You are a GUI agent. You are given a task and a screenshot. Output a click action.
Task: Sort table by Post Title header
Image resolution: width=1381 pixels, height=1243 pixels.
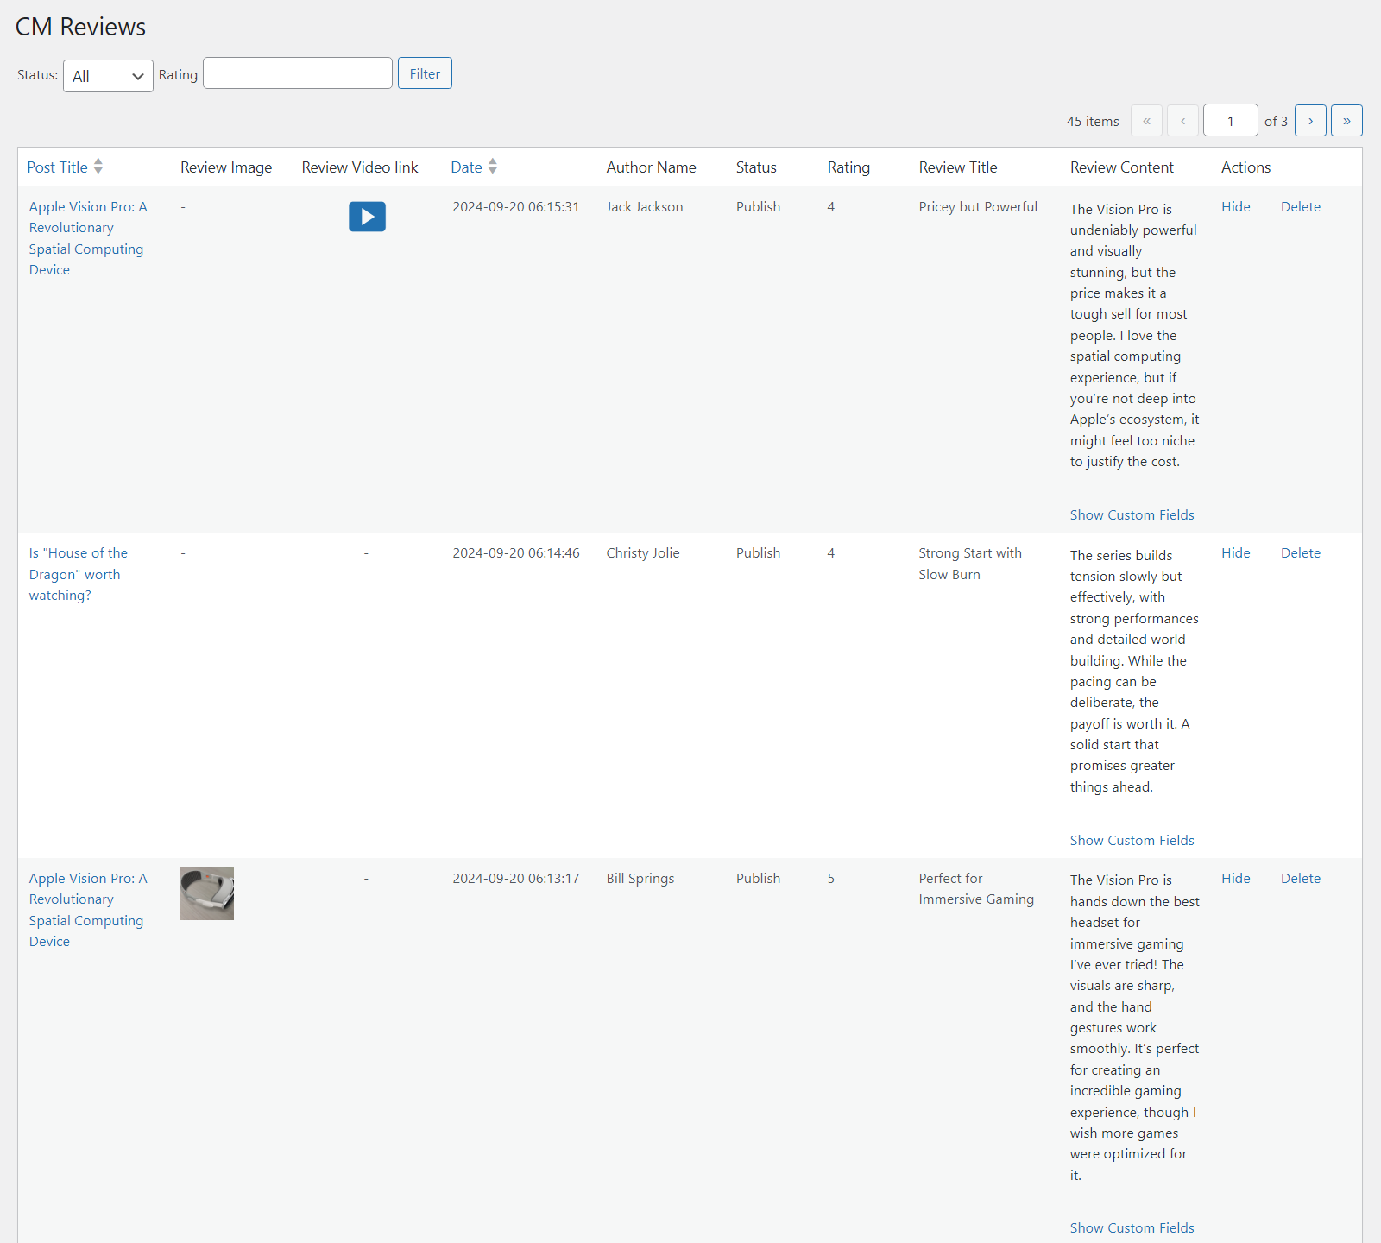tap(57, 167)
